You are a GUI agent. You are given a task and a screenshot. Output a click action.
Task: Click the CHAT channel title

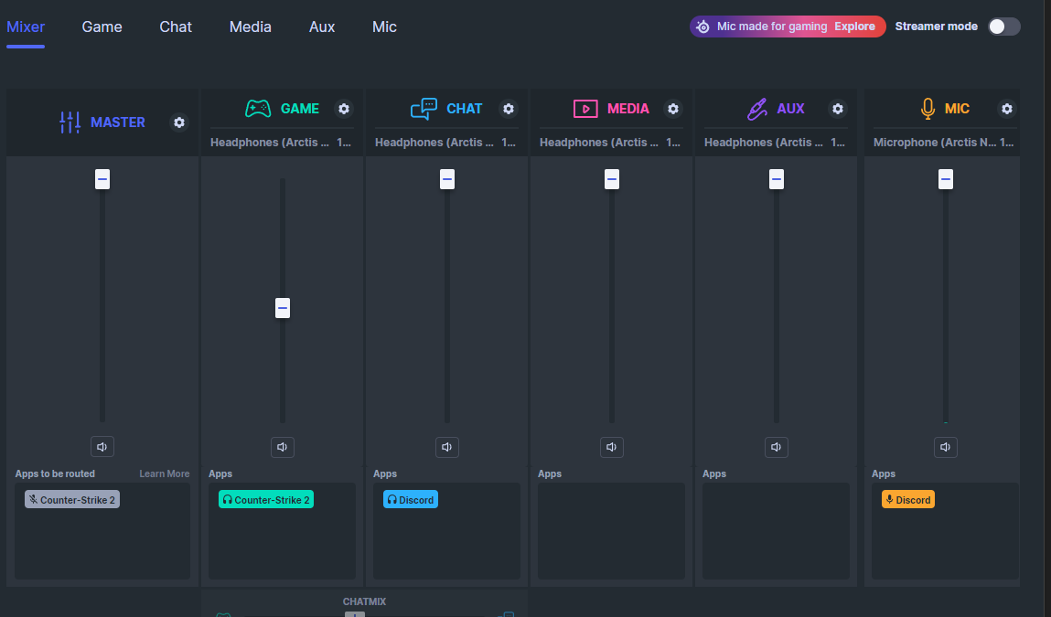click(x=465, y=109)
